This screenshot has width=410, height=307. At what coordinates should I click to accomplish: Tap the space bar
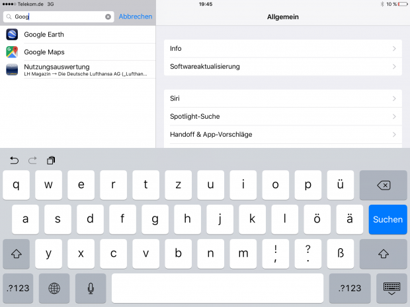(x=218, y=289)
